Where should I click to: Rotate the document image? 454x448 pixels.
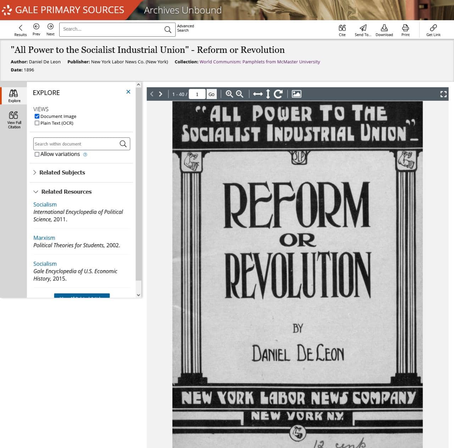click(x=278, y=94)
